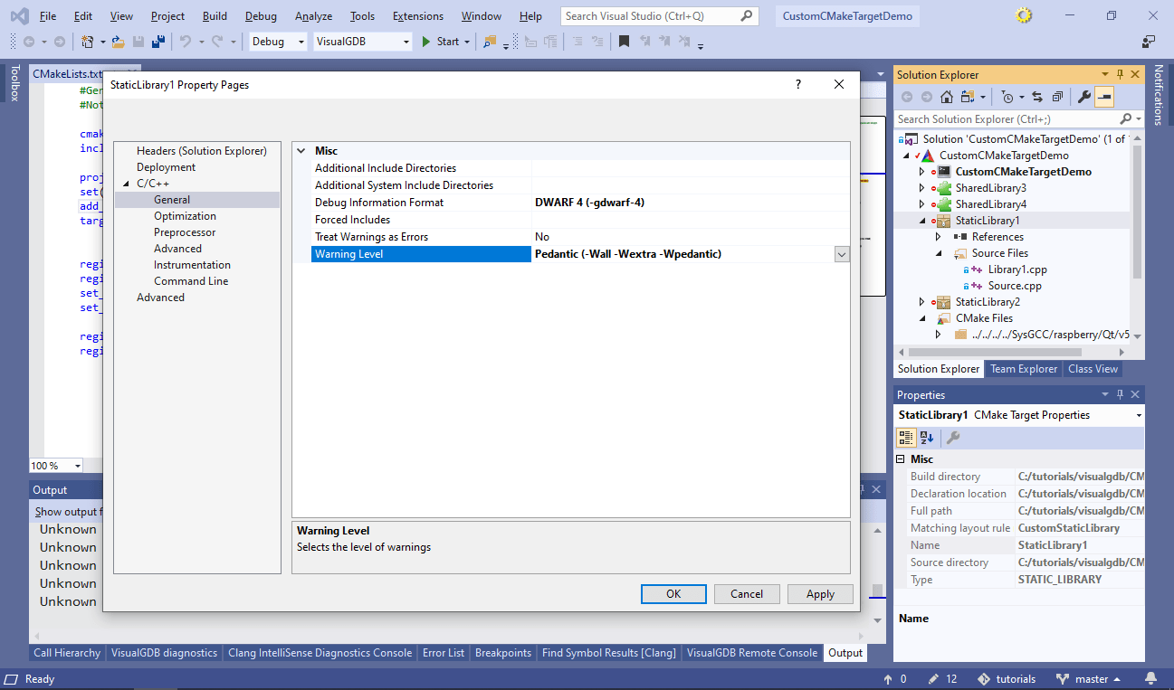The image size is (1174, 690).
Task: Switch to Team Explorer tab
Action: coord(1024,369)
